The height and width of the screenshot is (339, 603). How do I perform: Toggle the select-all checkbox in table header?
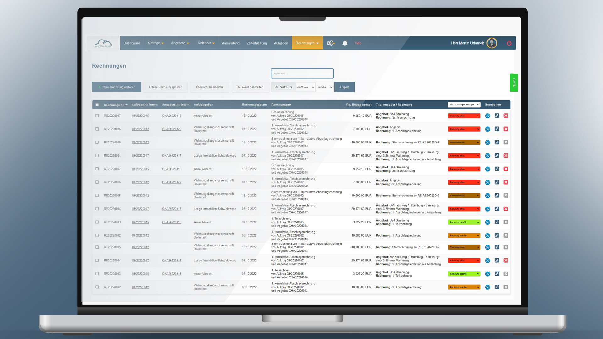click(97, 105)
